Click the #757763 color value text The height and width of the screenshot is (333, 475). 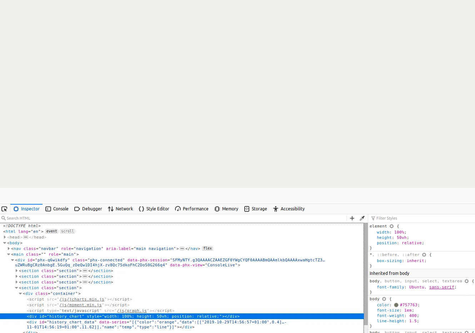[x=409, y=305]
